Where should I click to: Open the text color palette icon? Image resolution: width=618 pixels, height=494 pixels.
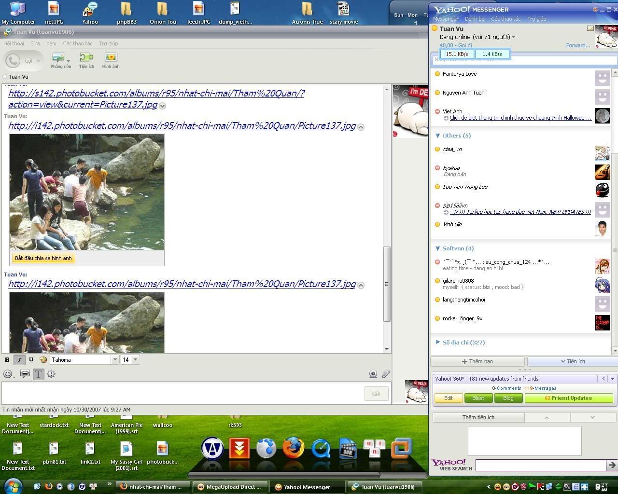tap(43, 360)
